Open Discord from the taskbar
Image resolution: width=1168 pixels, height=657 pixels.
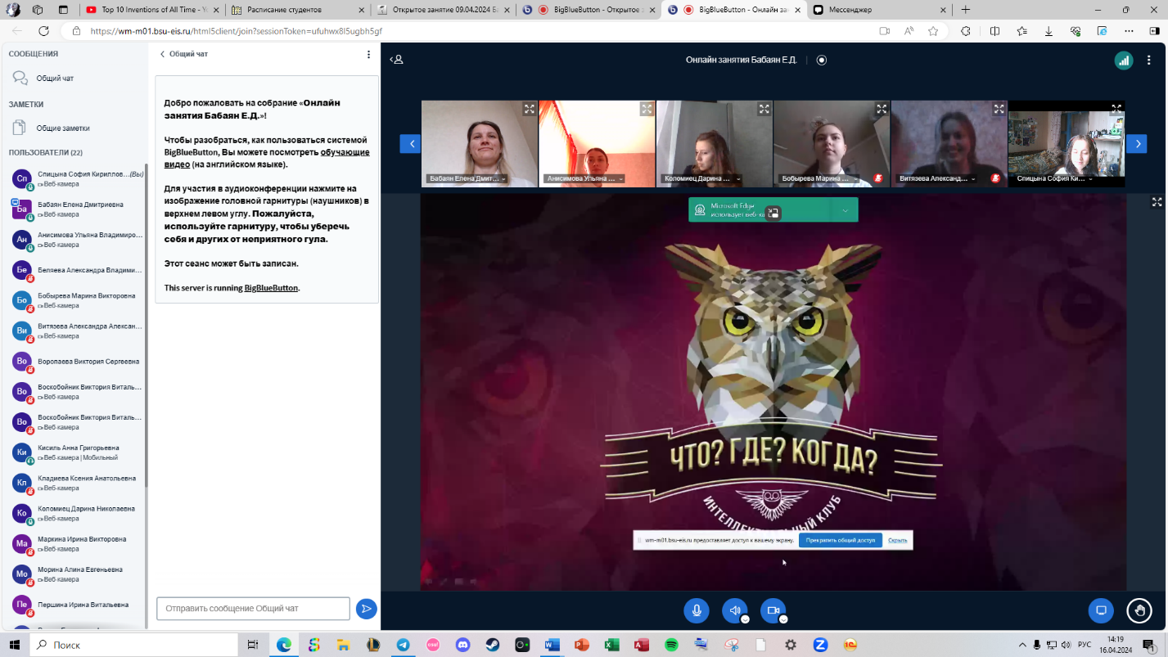click(x=462, y=645)
